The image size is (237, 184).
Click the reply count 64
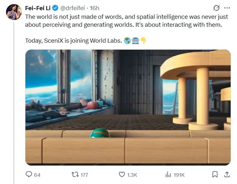click(x=37, y=175)
